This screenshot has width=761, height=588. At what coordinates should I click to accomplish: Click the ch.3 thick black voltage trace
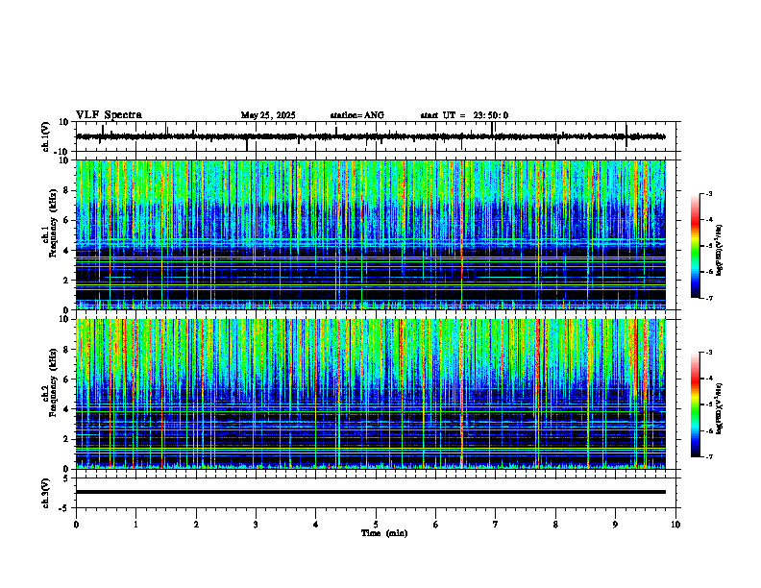370,492
